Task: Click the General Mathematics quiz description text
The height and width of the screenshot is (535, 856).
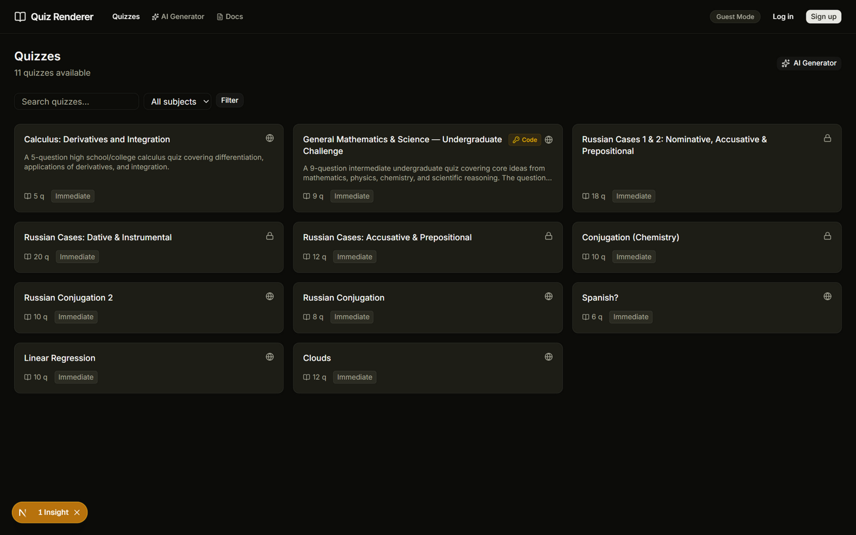Action: click(427, 173)
